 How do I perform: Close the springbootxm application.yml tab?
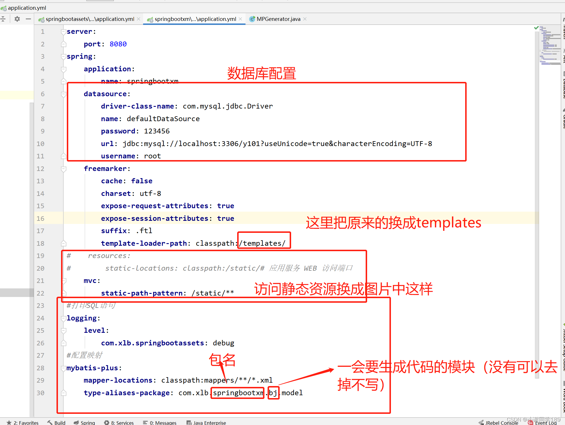pyautogui.click(x=240, y=19)
